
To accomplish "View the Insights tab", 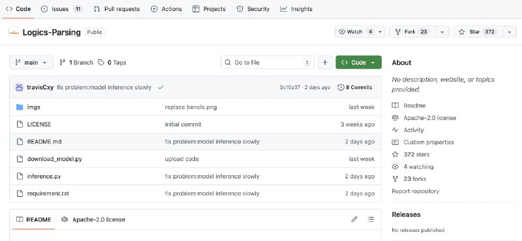I will (296, 9).
